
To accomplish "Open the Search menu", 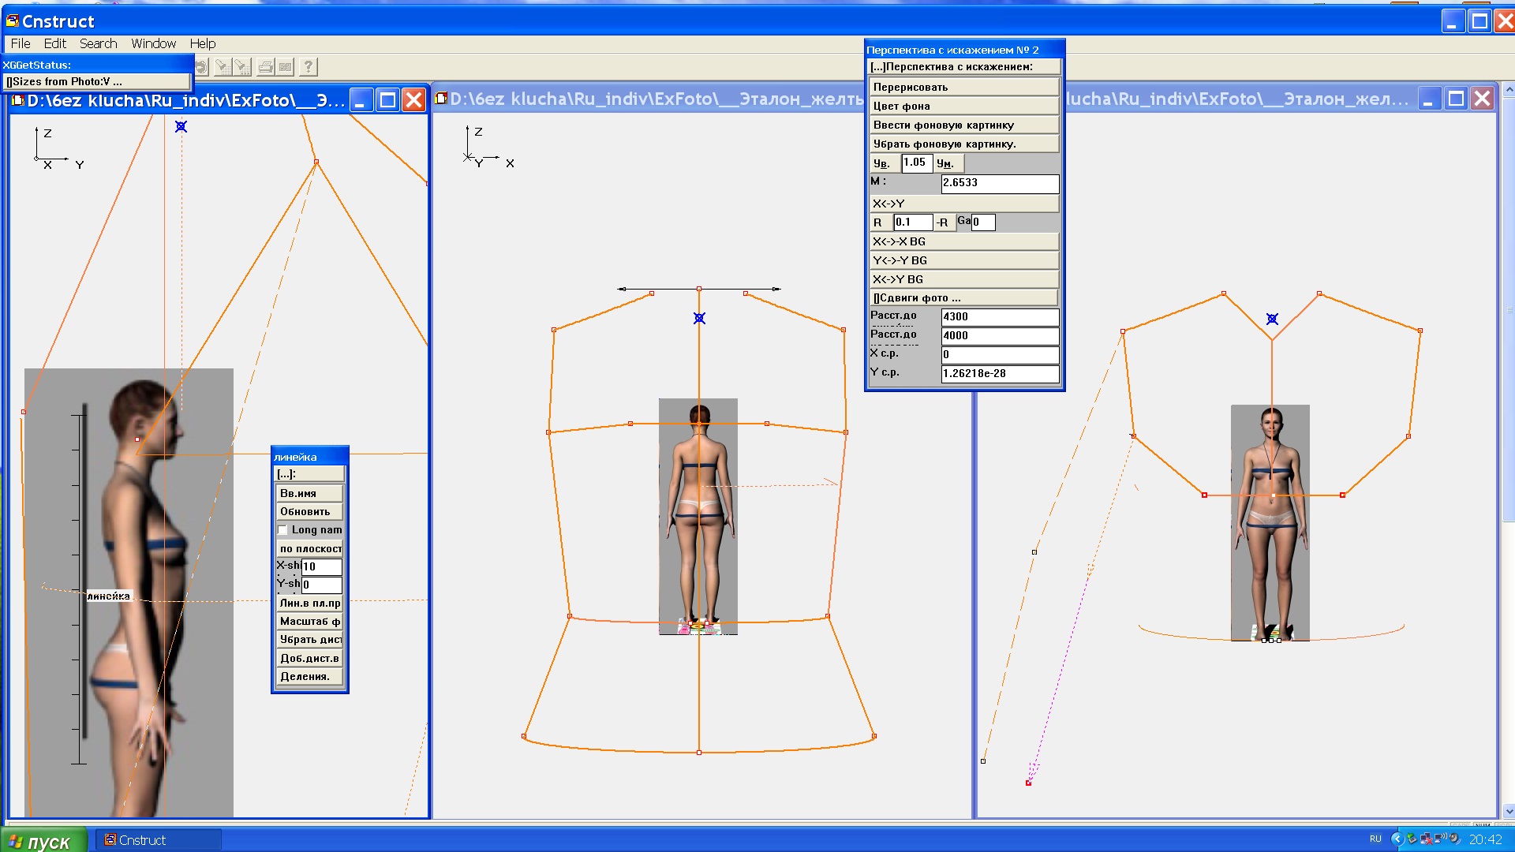I will 98,43.
